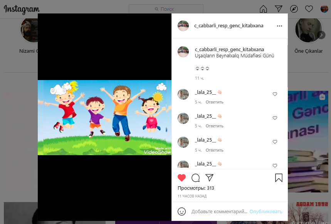Click the 11 ч. time under the caption

(200, 78)
